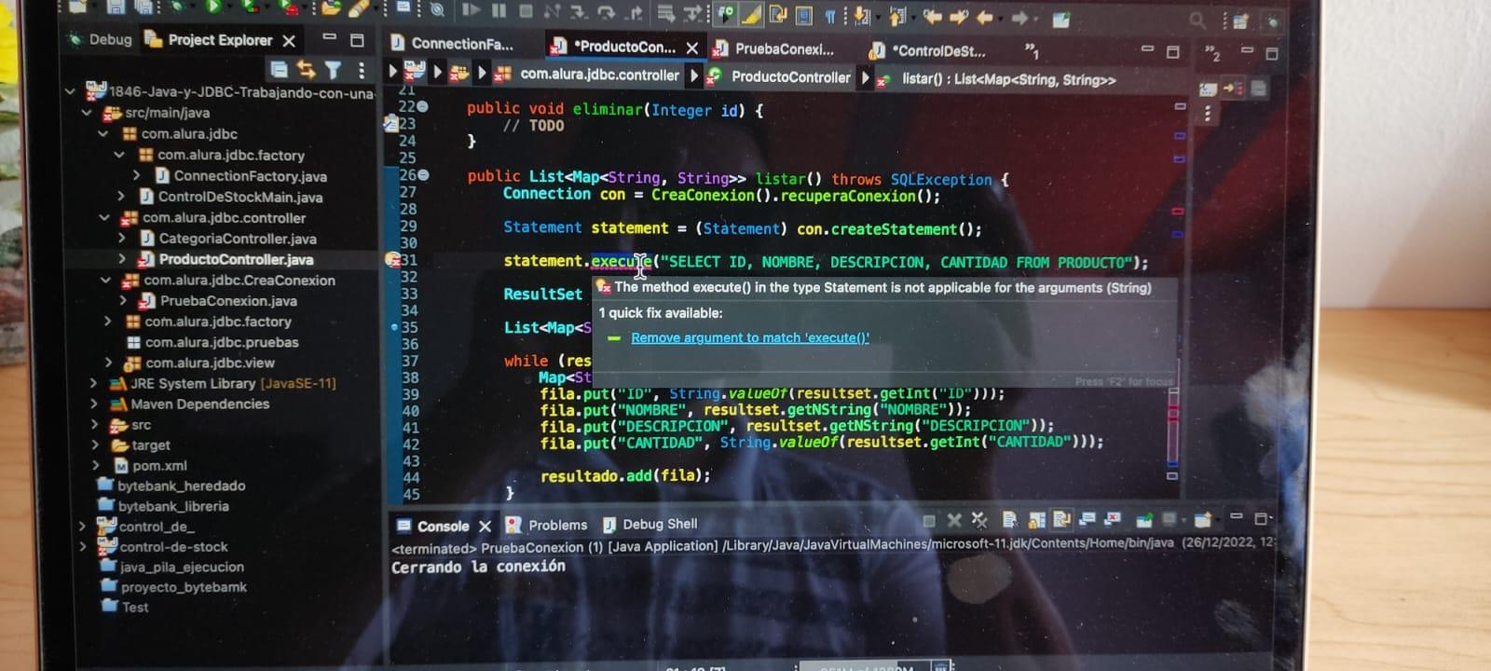
Task: Show hidden editor tabs overflow »1
Action: pyautogui.click(x=1032, y=49)
